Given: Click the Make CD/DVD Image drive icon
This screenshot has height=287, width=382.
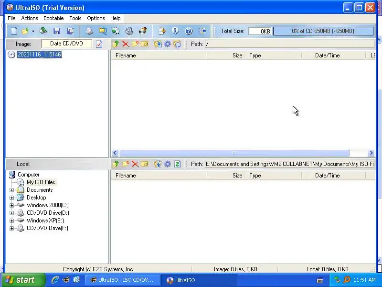Looking at the screenshot, I should pos(89,31).
